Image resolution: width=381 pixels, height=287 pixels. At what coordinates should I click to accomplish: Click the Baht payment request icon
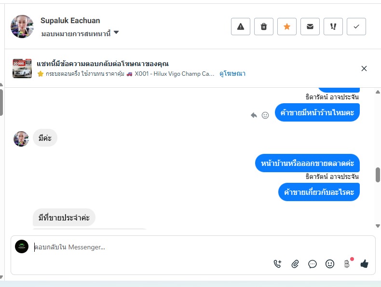coord(347,264)
